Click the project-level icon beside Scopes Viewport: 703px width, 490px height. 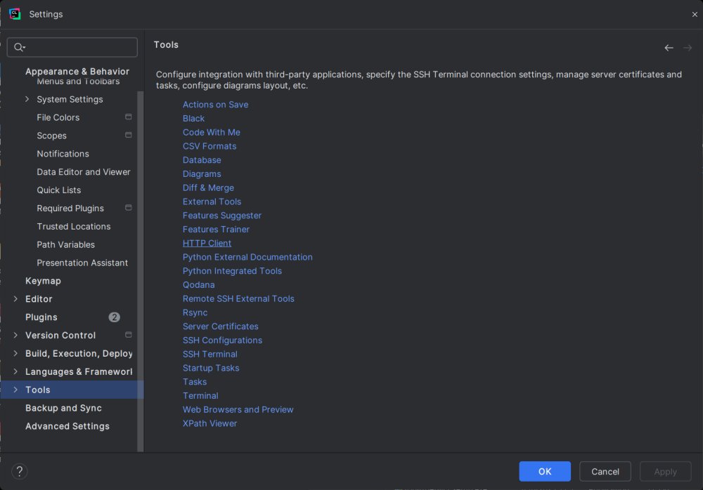(x=129, y=135)
